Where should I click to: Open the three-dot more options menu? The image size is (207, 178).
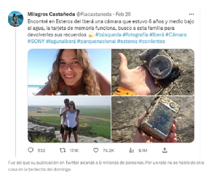coord(191,14)
